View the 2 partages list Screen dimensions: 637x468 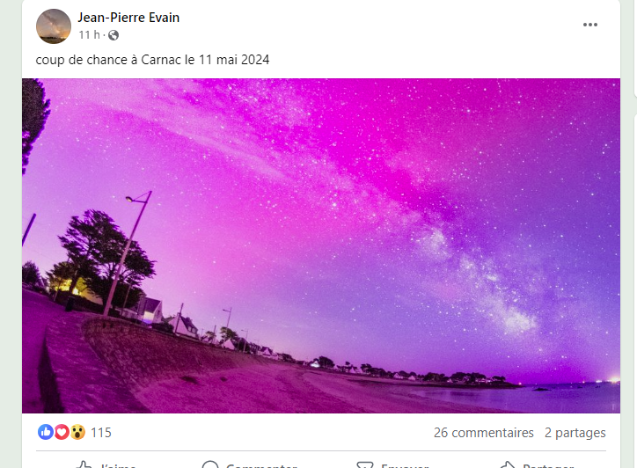575,433
